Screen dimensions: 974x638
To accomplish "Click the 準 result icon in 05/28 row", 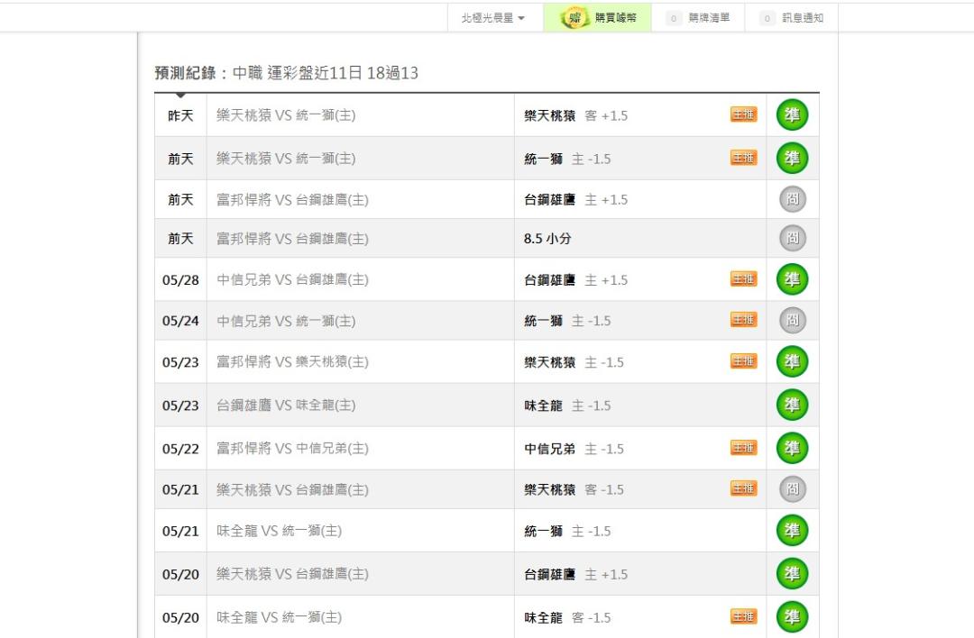I will [x=792, y=279].
